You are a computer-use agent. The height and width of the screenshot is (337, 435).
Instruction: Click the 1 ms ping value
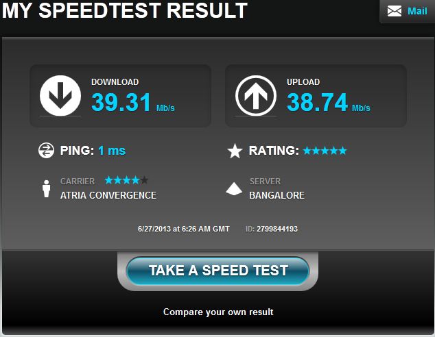pos(112,151)
